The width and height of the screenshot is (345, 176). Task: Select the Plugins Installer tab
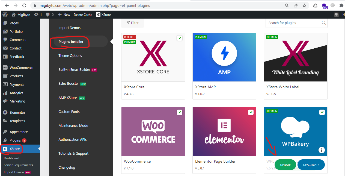point(81,42)
